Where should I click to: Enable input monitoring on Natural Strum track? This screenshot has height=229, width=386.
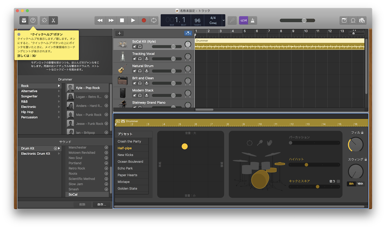[x=146, y=71]
